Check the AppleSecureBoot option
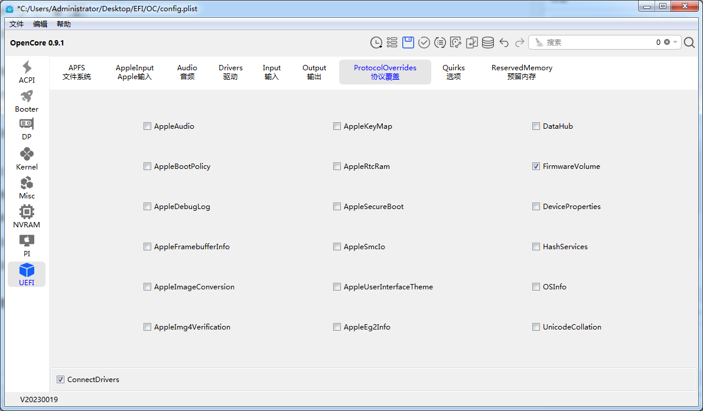Image resolution: width=703 pixels, height=411 pixels. pyautogui.click(x=337, y=207)
